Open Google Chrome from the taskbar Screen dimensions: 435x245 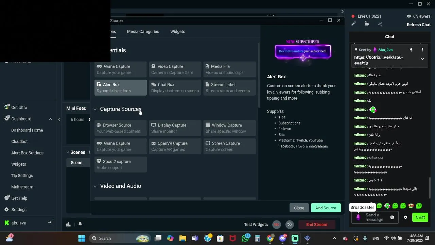click(x=270, y=238)
